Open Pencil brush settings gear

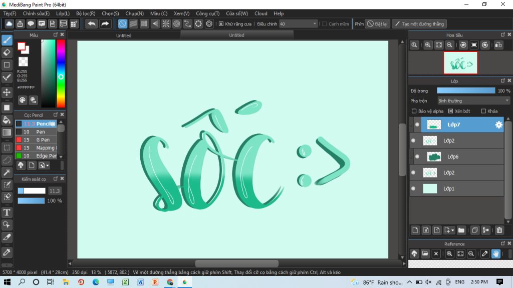coord(53,124)
